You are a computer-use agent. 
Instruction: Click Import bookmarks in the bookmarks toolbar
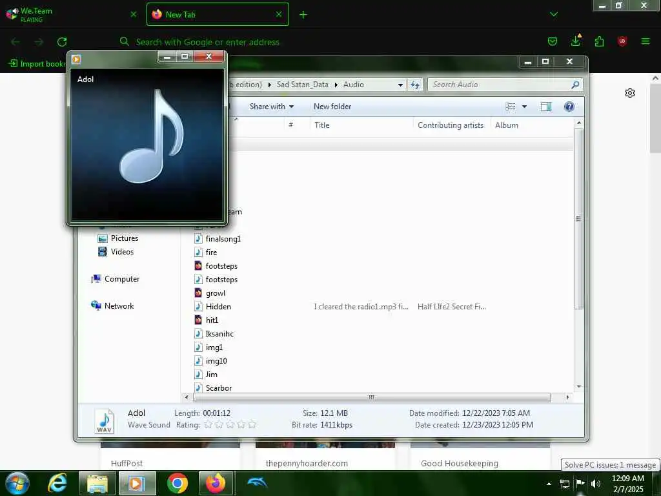pos(37,64)
